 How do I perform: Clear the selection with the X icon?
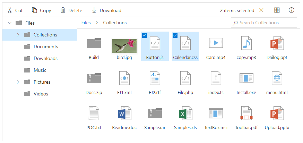click(x=261, y=10)
